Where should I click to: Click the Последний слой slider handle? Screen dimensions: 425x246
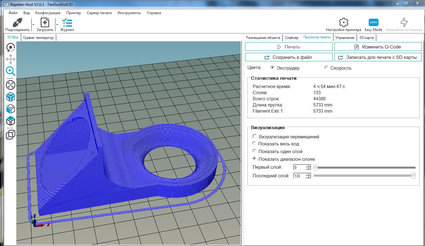click(413, 175)
